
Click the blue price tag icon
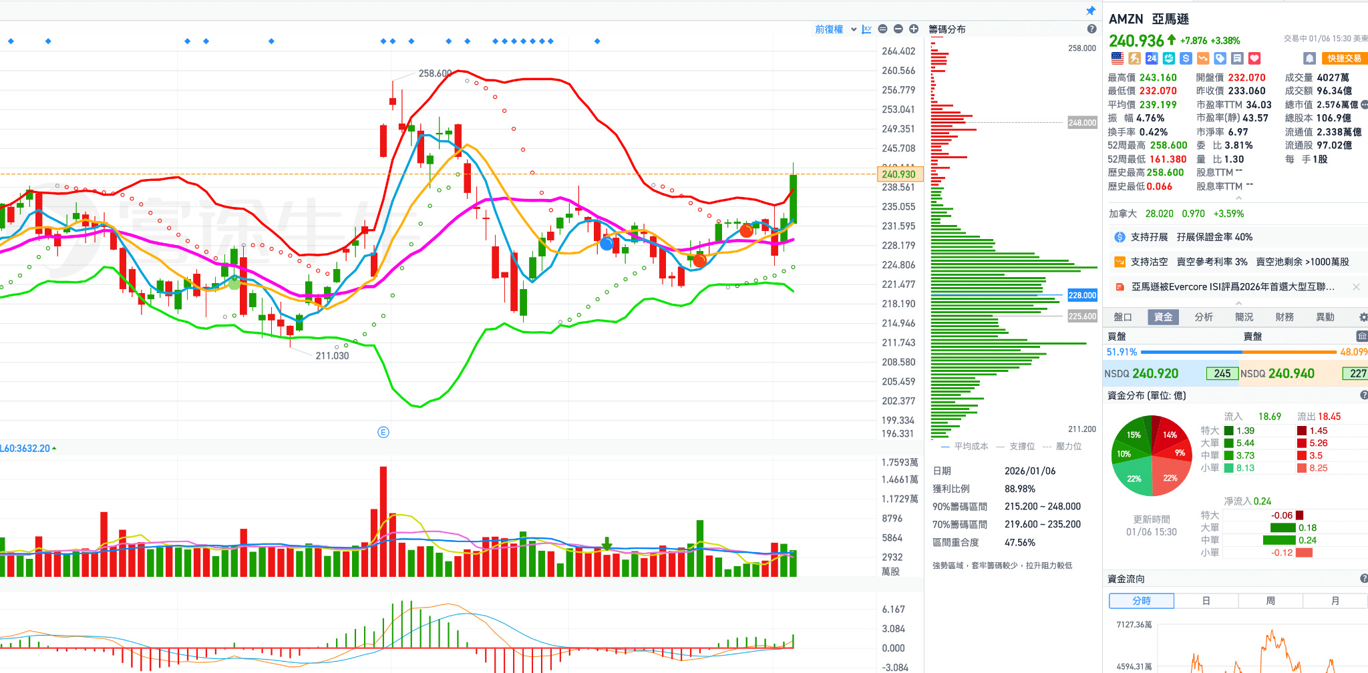(x=1220, y=58)
